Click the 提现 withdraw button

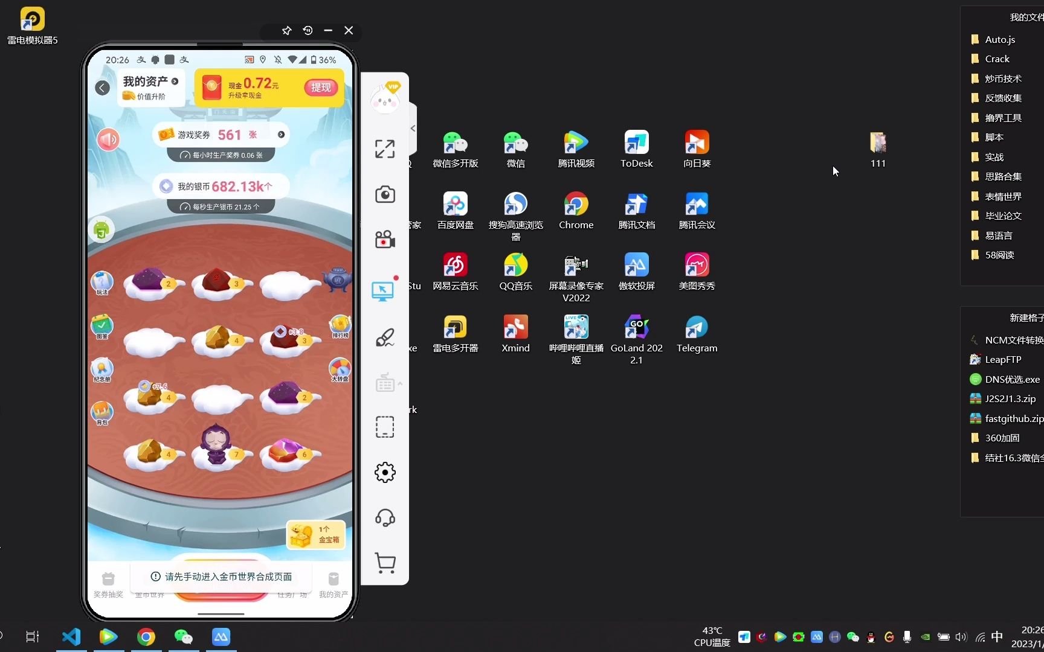pos(321,88)
